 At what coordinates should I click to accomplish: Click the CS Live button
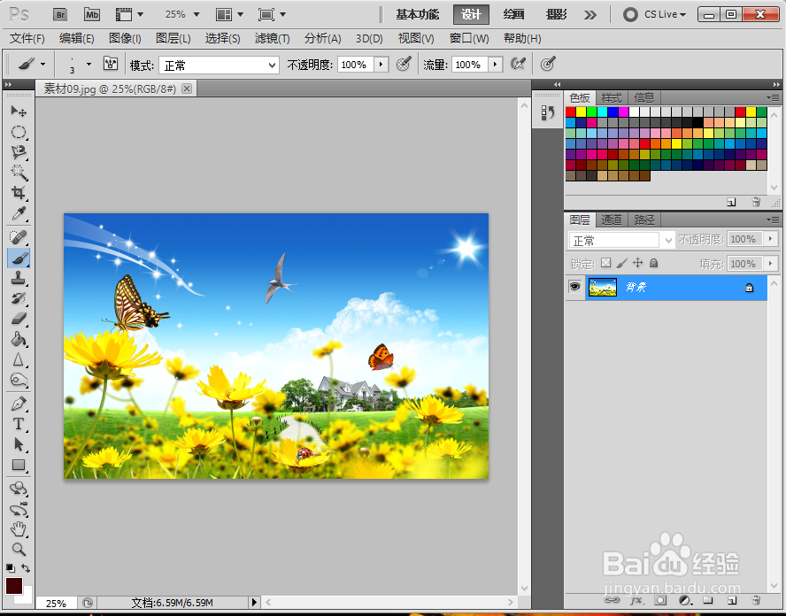pyautogui.click(x=655, y=14)
